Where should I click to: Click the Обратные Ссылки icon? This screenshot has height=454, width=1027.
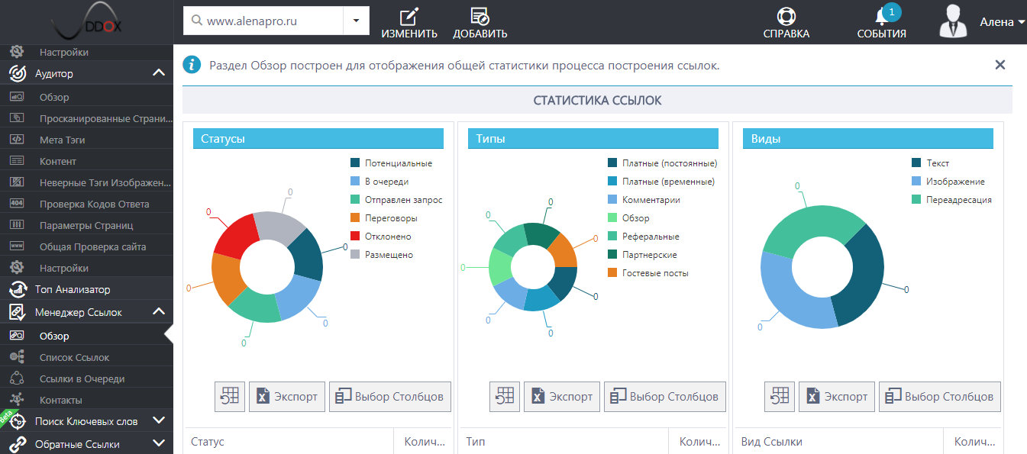tap(17, 444)
